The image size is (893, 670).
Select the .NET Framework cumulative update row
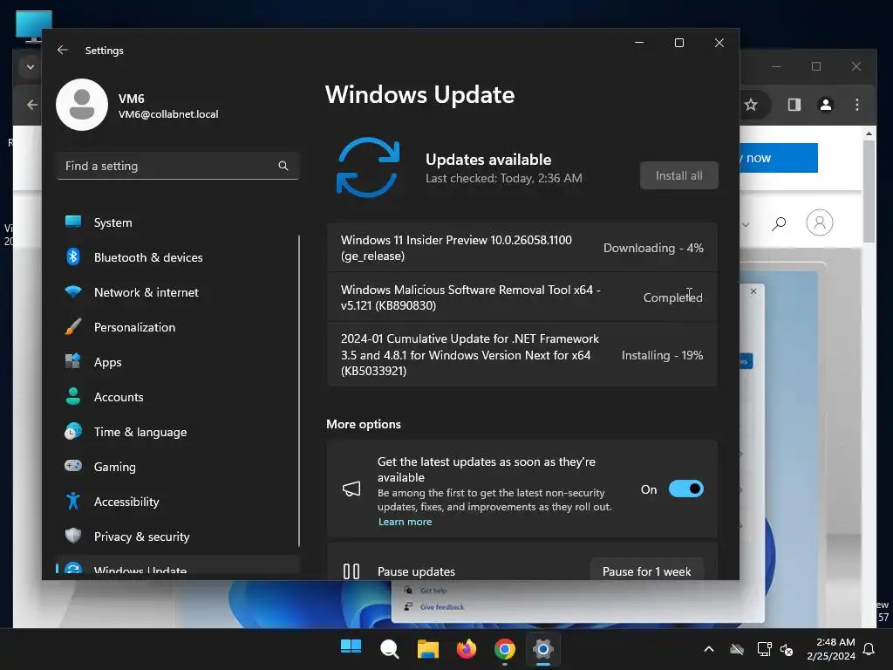(522, 355)
